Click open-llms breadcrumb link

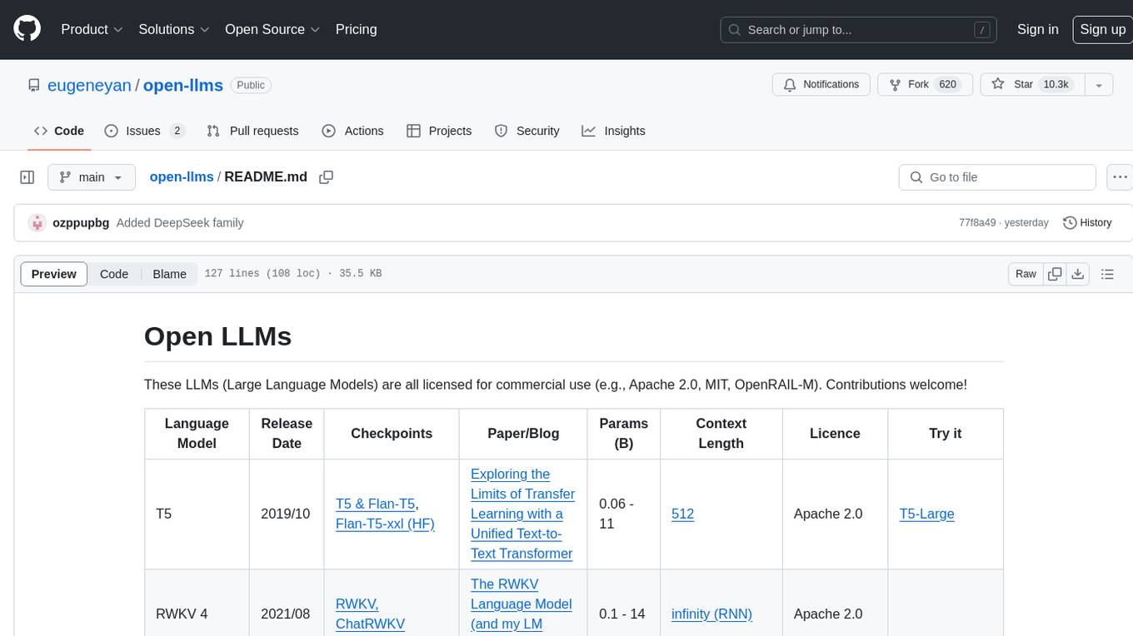tap(182, 177)
